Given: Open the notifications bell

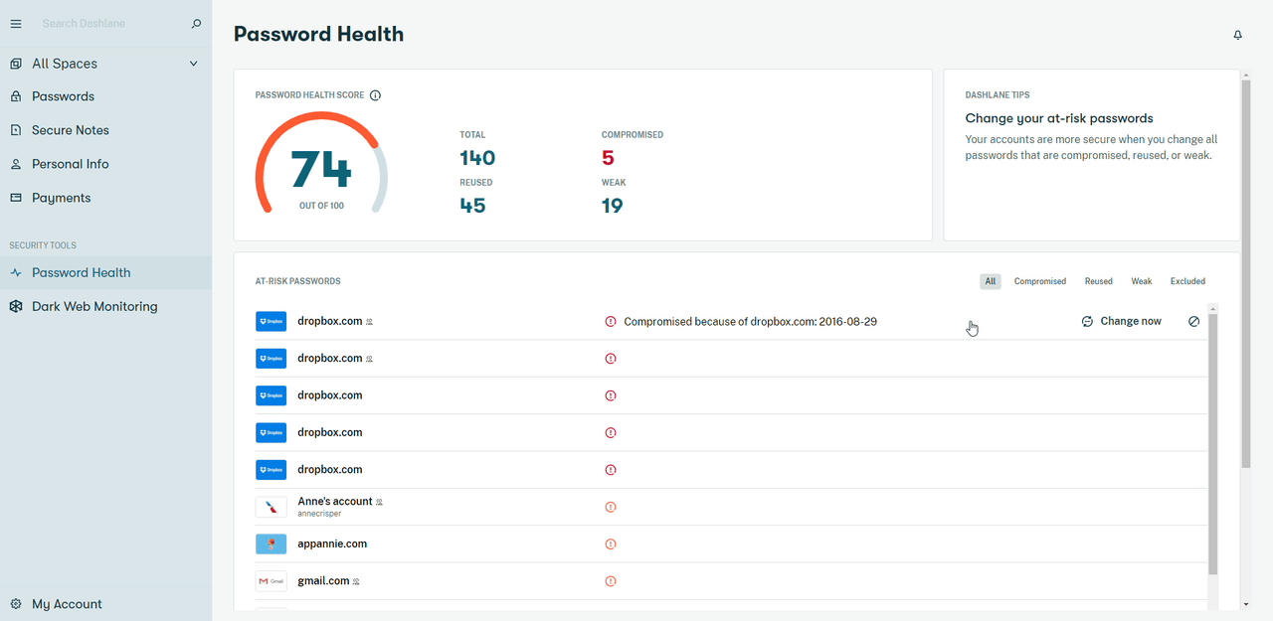Looking at the screenshot, I should point(1238,35).
